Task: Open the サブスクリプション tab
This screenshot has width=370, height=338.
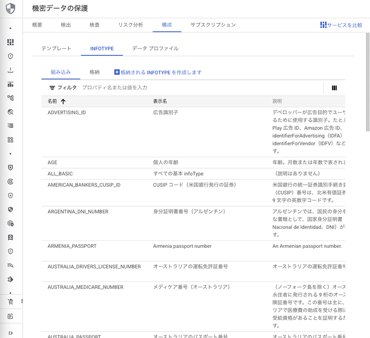Action: pos(213,25)
